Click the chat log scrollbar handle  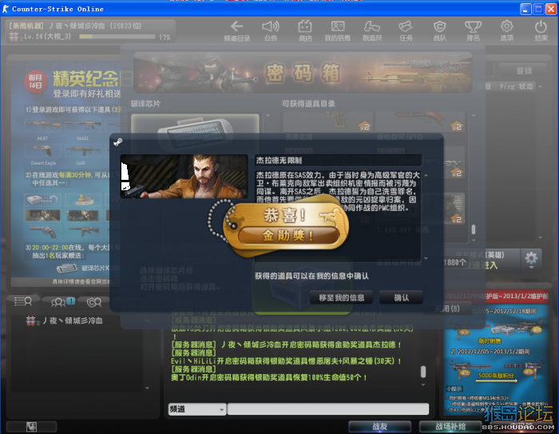[423, 372]
